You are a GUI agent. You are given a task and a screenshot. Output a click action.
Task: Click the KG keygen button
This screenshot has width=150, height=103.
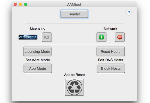coord(47,37)
